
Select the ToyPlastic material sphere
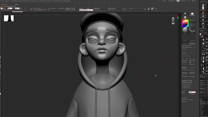tap(185, 18)
